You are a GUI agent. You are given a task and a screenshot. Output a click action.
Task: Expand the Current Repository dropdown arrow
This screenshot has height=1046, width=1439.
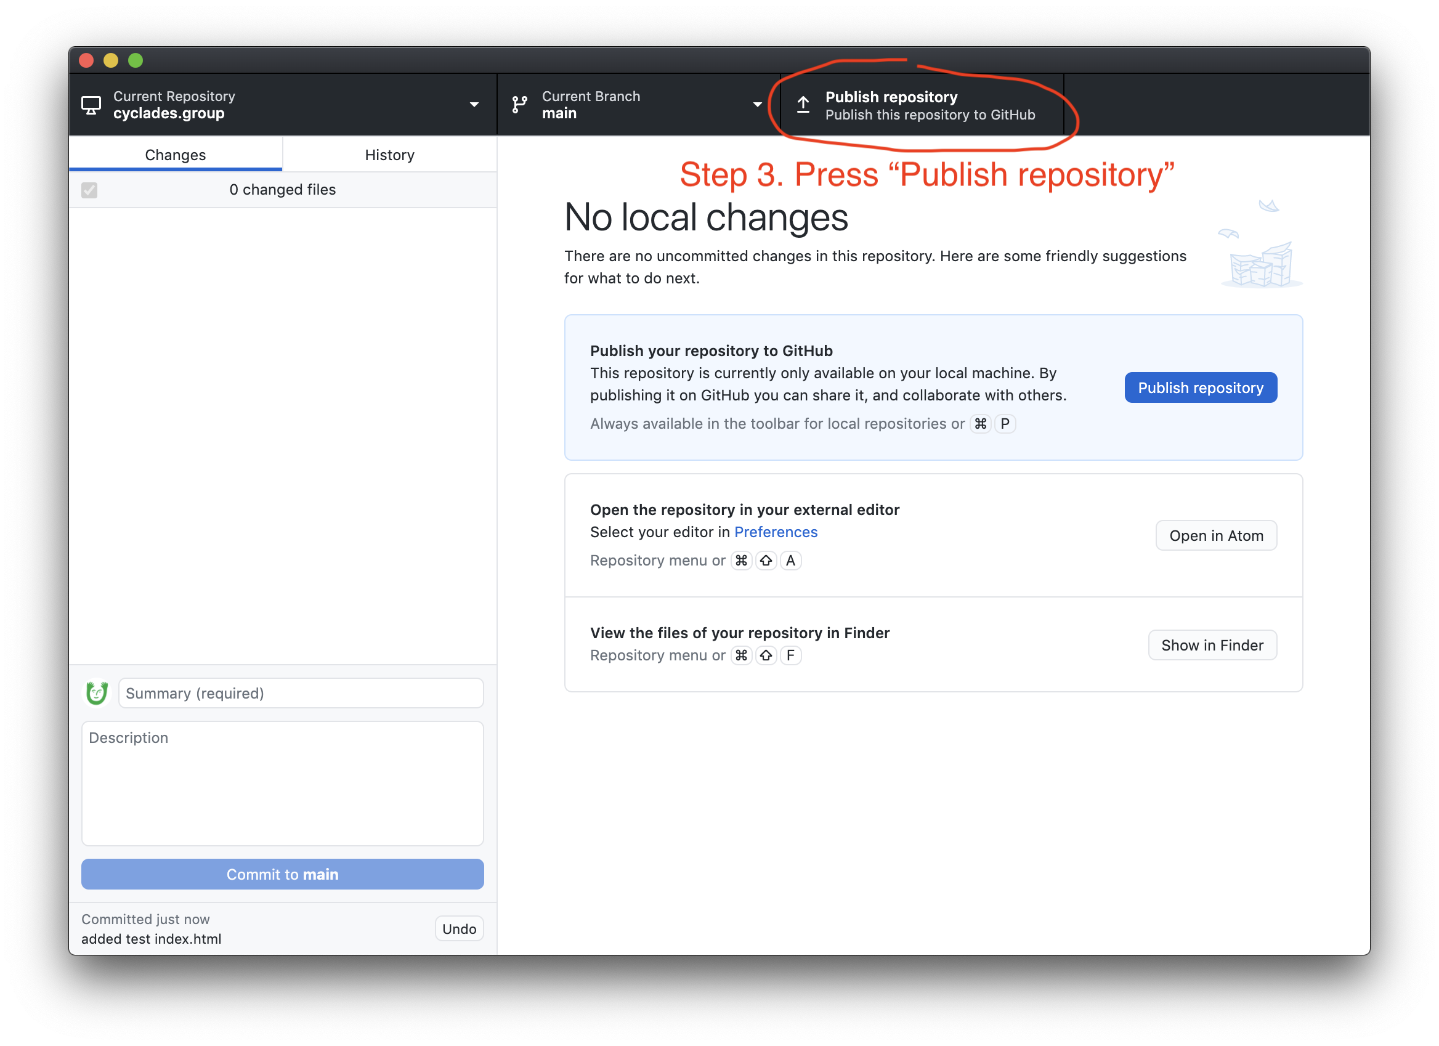tap(474, 105)
